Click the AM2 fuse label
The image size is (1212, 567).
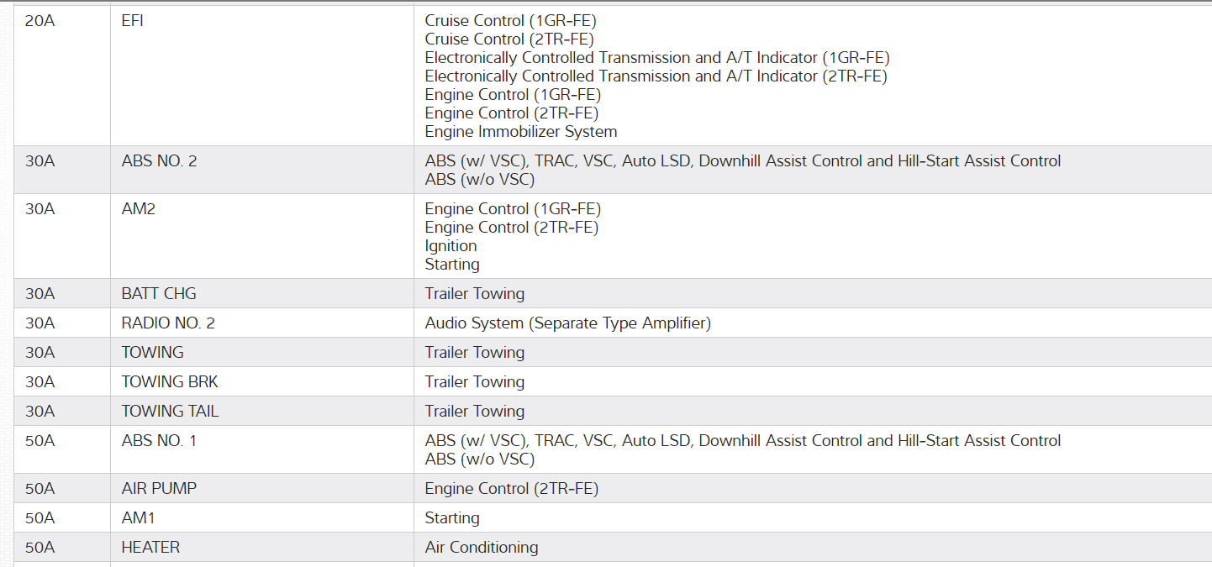(139, 209)
